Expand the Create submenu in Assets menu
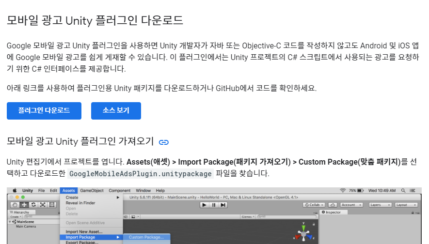The height and width of the screenshot is (244, 429). 92,197
